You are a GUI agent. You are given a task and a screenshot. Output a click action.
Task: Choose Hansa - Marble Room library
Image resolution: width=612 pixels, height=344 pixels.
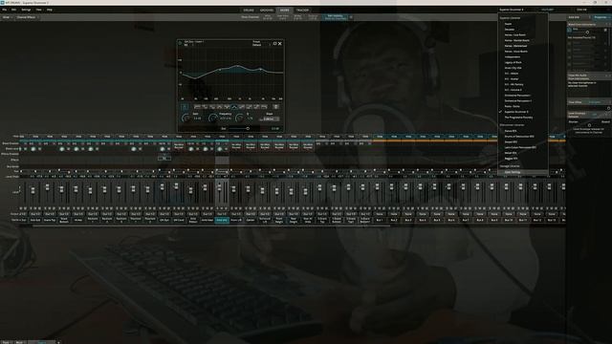516,40
